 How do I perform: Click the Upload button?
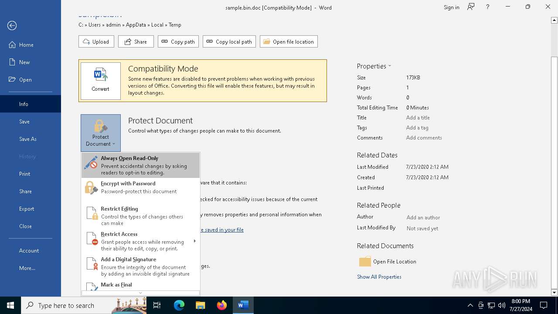96,41
